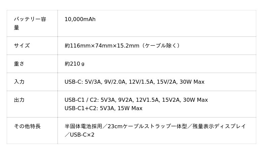
Task: Click the 入力 row label
Action: 19,82
